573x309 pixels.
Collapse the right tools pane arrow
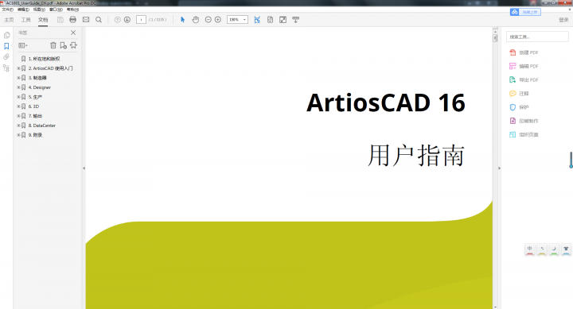coord(499,168)
